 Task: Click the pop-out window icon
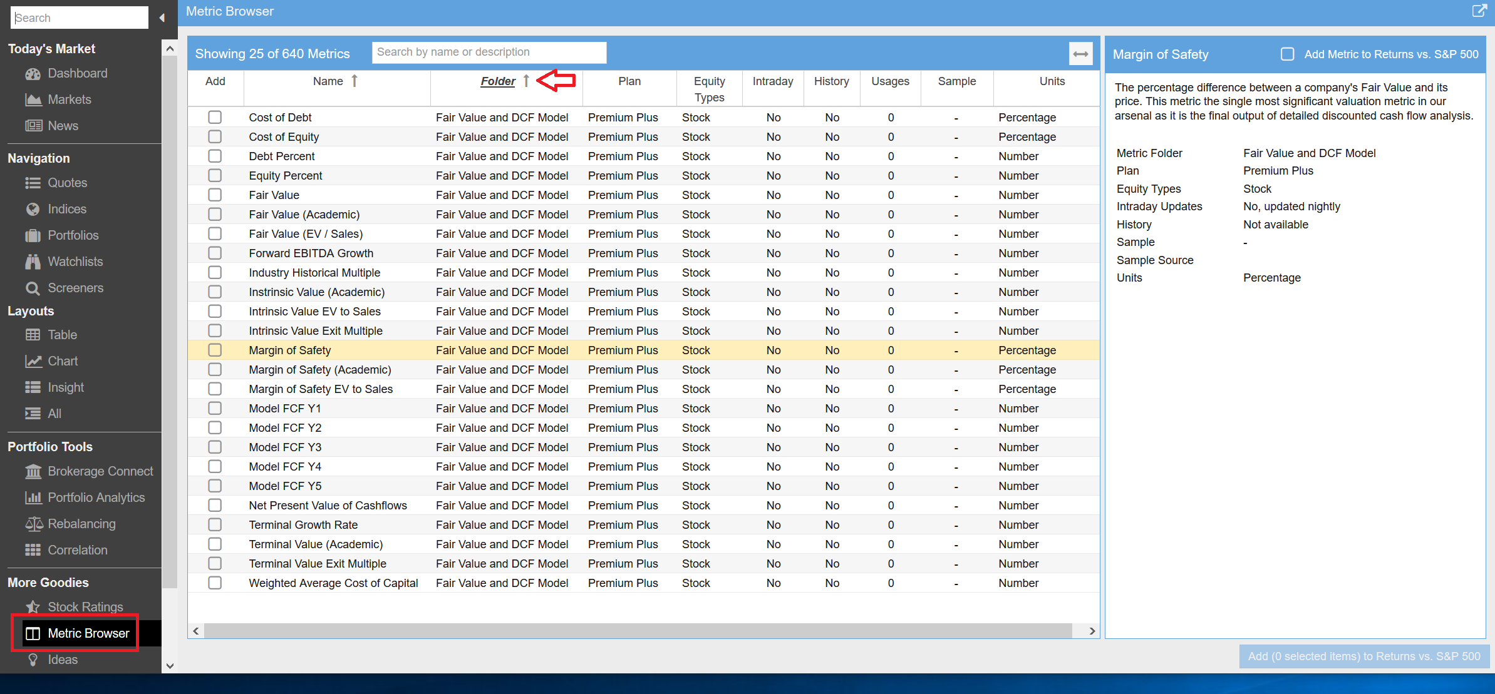(x=1479, y=11)
